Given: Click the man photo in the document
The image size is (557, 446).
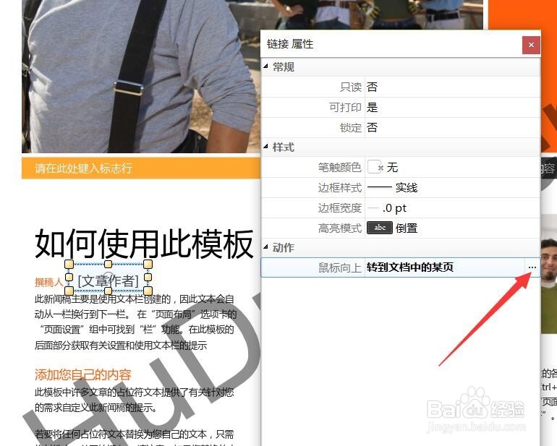Looking at the screenshot, I should (x=141, y=77).
